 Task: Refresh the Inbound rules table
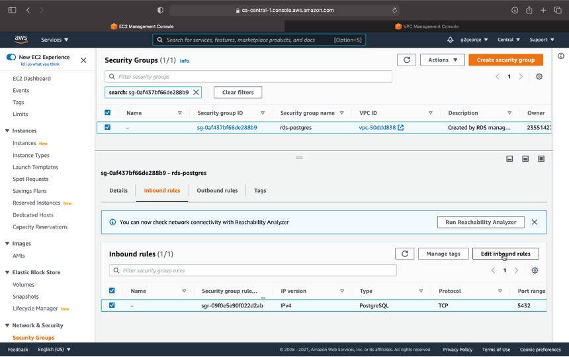(405, 254)
